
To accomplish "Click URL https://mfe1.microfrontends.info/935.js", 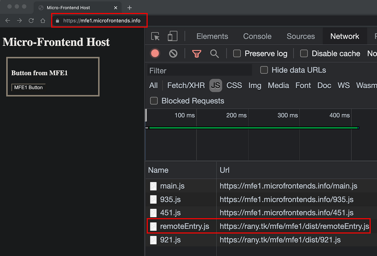I will [x=287, y=199].
